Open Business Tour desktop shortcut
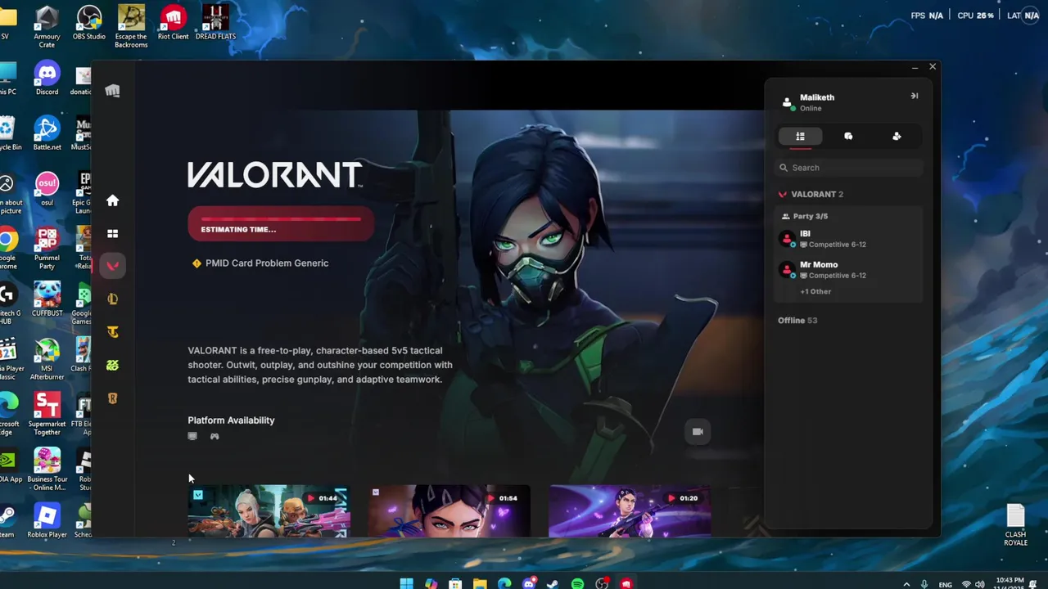Image resolution: width=1048 pixels, height=589 pixels. (47, 470)
